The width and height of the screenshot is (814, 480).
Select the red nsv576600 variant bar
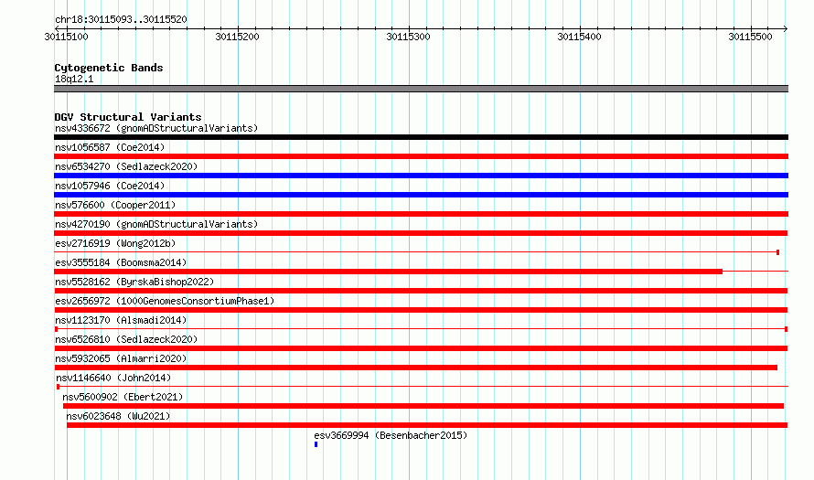(x=421, y=214)
